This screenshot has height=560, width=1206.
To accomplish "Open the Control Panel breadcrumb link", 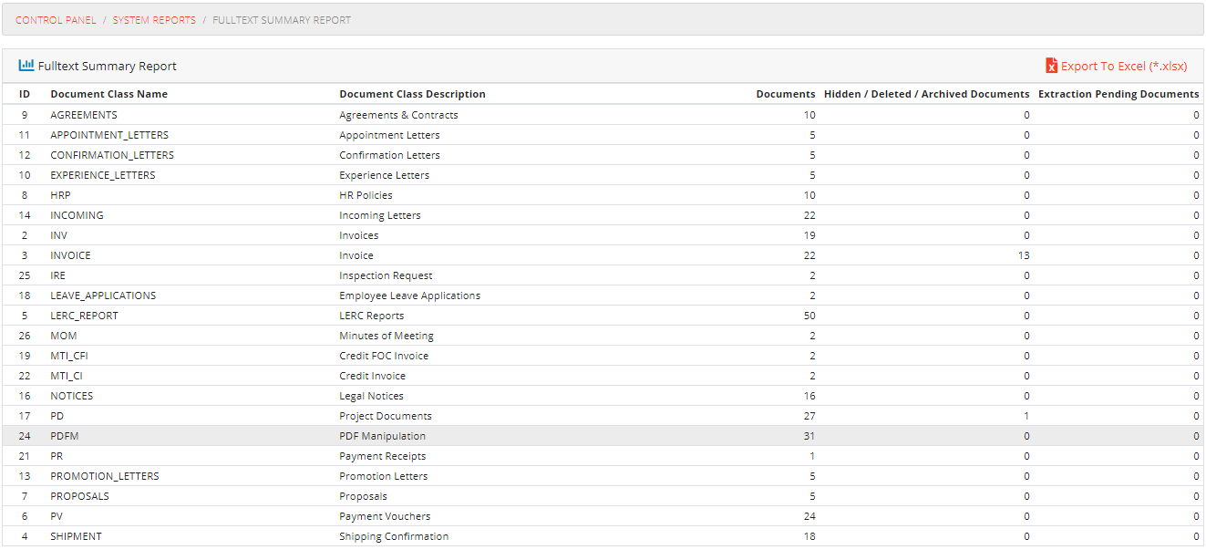I will [x=56, y=20].
